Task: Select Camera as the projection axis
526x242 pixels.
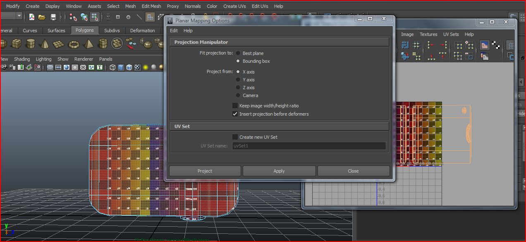Action: [x=238, y=95]
